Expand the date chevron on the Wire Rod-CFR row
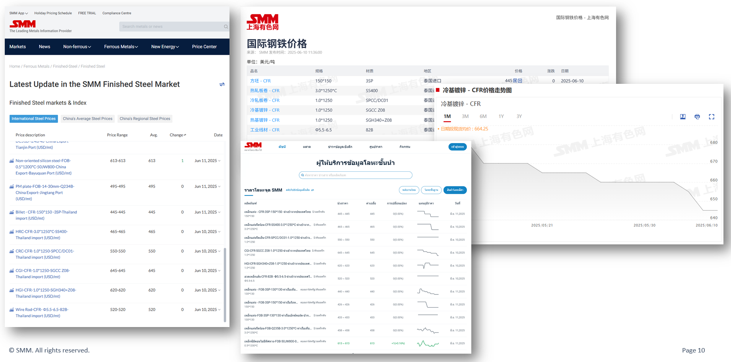The width and height of the screenshot is (731, 362). tap(219, 310)
